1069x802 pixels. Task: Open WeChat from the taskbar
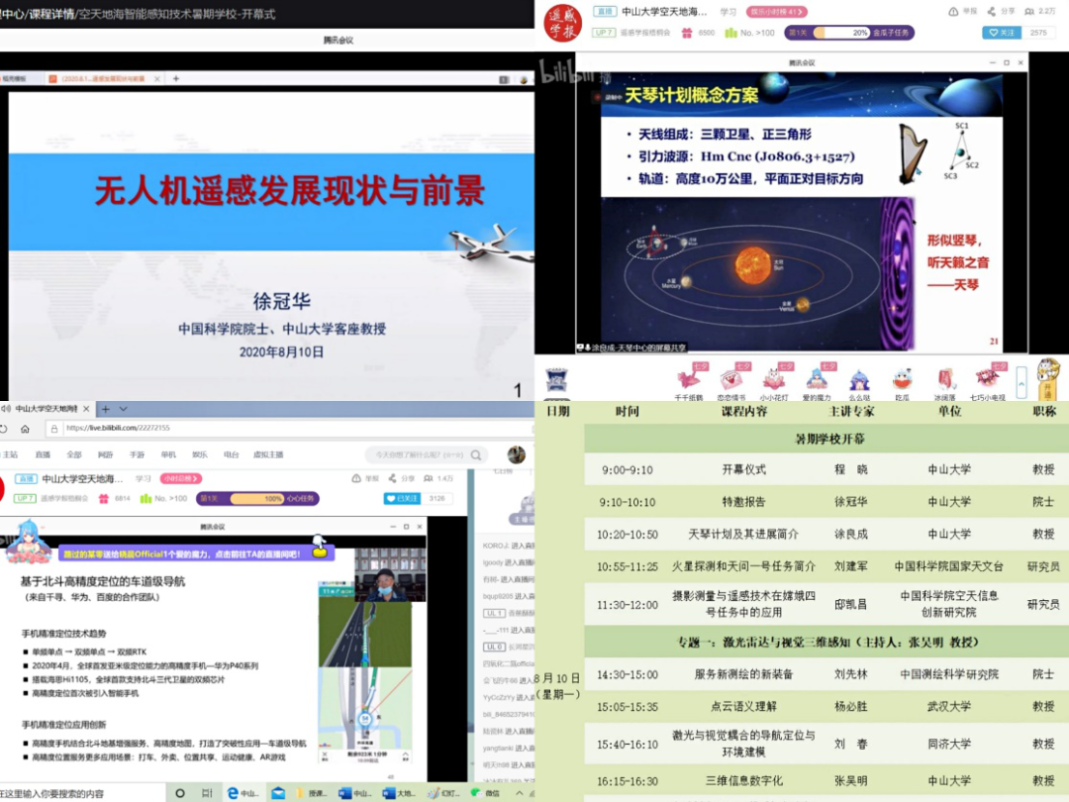coord(487,793)
